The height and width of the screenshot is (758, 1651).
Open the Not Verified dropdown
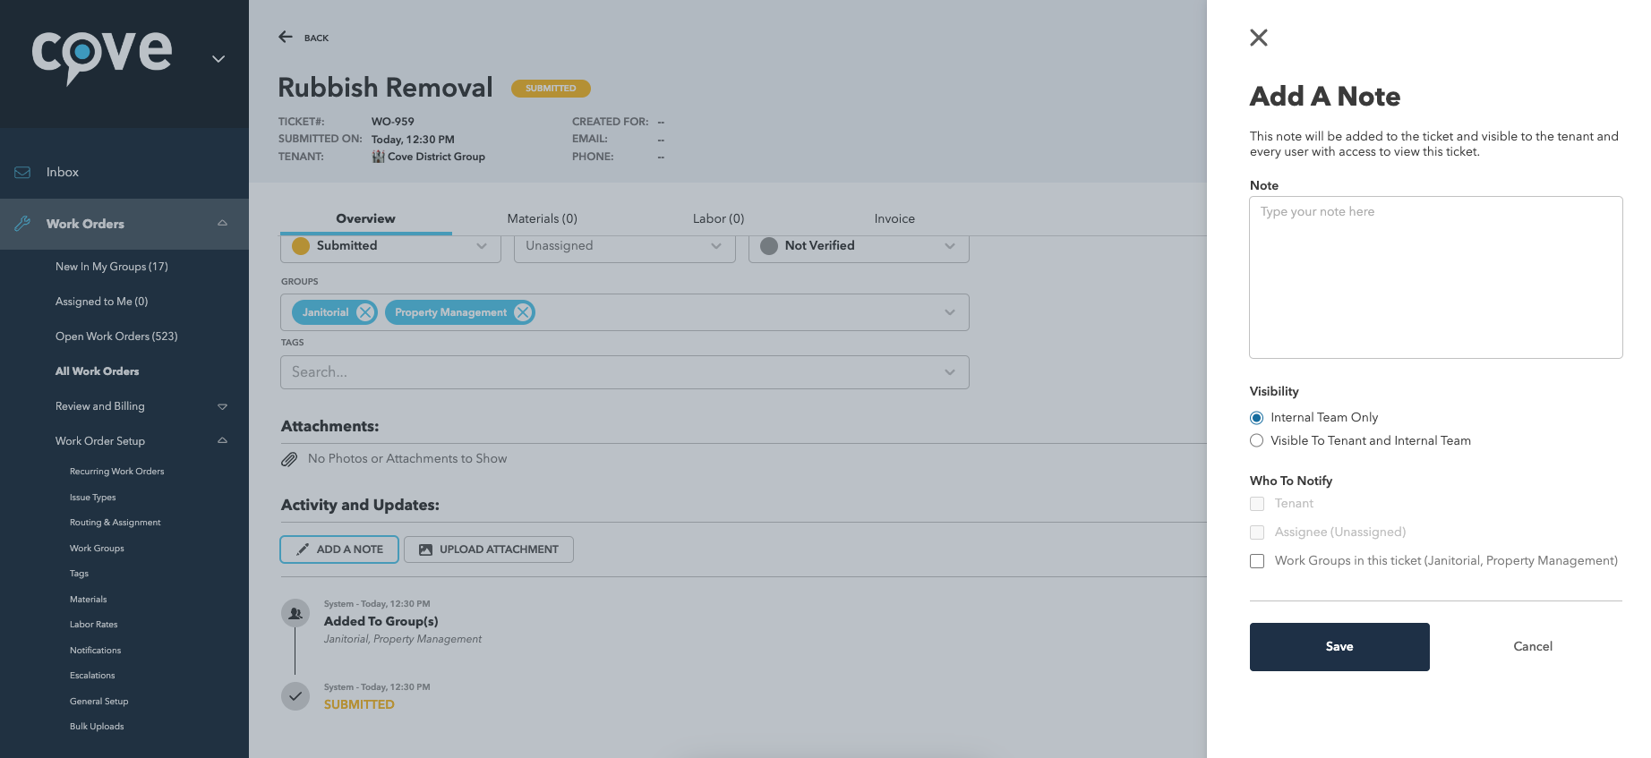coord(859,246)
